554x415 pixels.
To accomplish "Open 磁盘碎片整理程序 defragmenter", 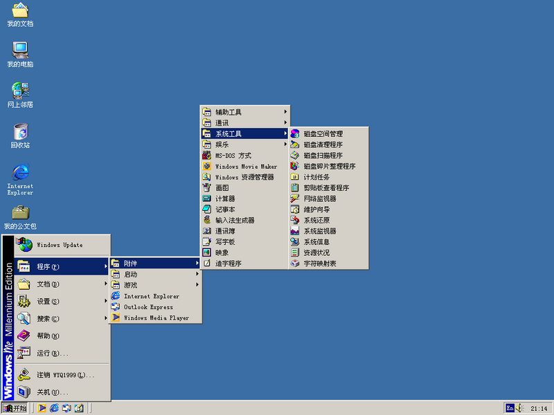I will pyautogui.click(x=328, y=166).
